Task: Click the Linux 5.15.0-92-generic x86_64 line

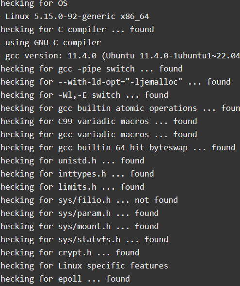Action: pyautogui.click(x=75, y=17)
